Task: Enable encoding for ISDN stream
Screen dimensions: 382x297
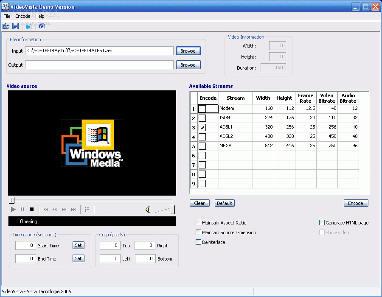Action: pos(202,118)
